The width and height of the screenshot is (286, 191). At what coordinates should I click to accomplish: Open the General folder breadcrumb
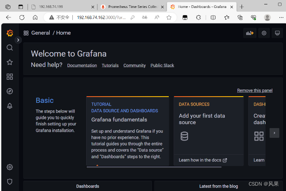coord(41,33)
